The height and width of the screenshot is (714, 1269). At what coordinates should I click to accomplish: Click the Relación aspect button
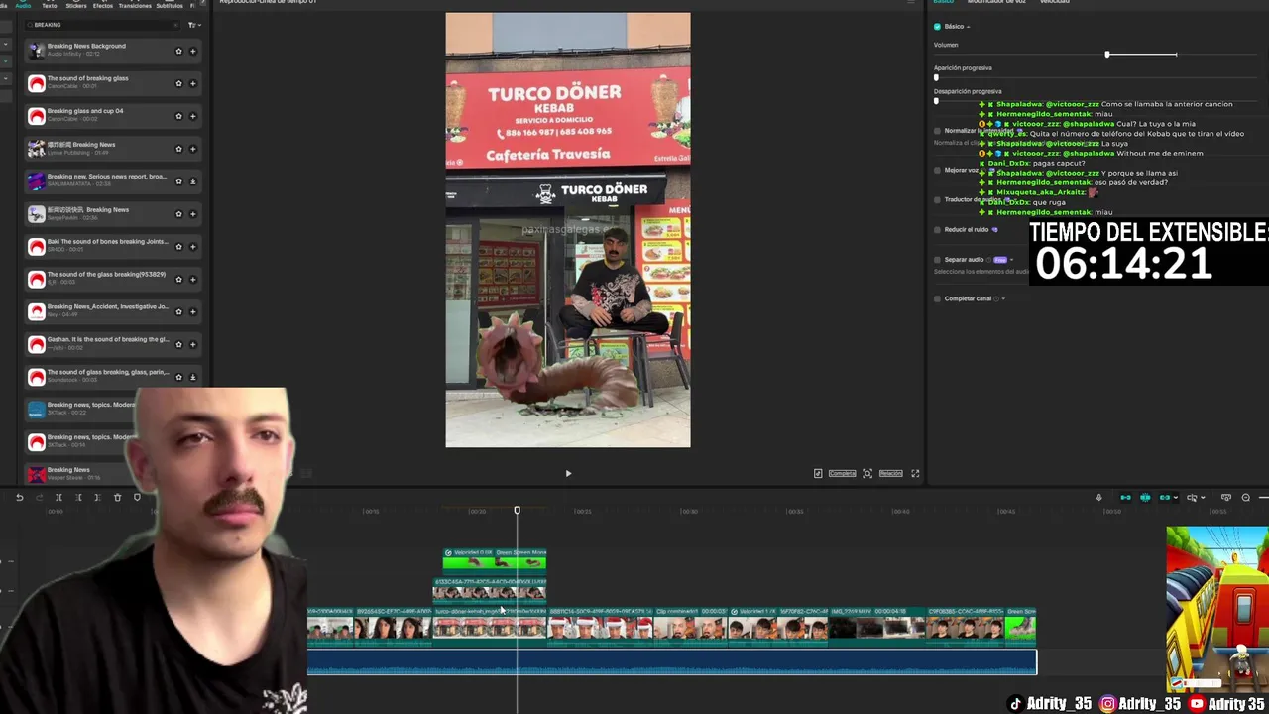[891, 473]
